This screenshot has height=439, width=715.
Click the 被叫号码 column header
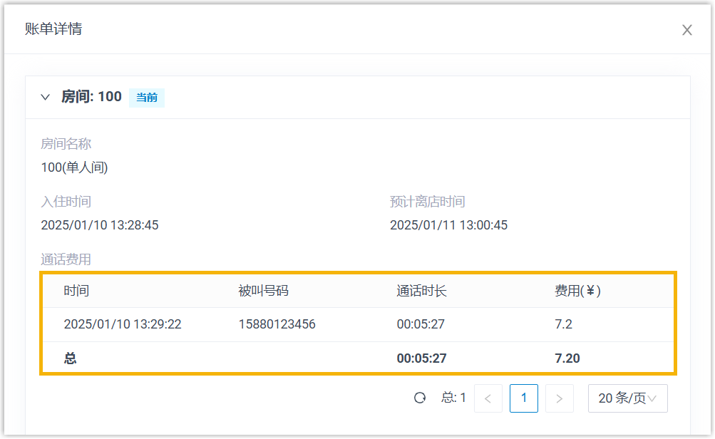pos(264,291)
